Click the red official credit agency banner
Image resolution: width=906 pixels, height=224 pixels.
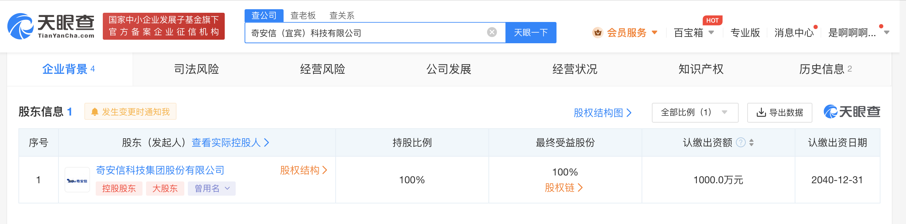(164, 26)
